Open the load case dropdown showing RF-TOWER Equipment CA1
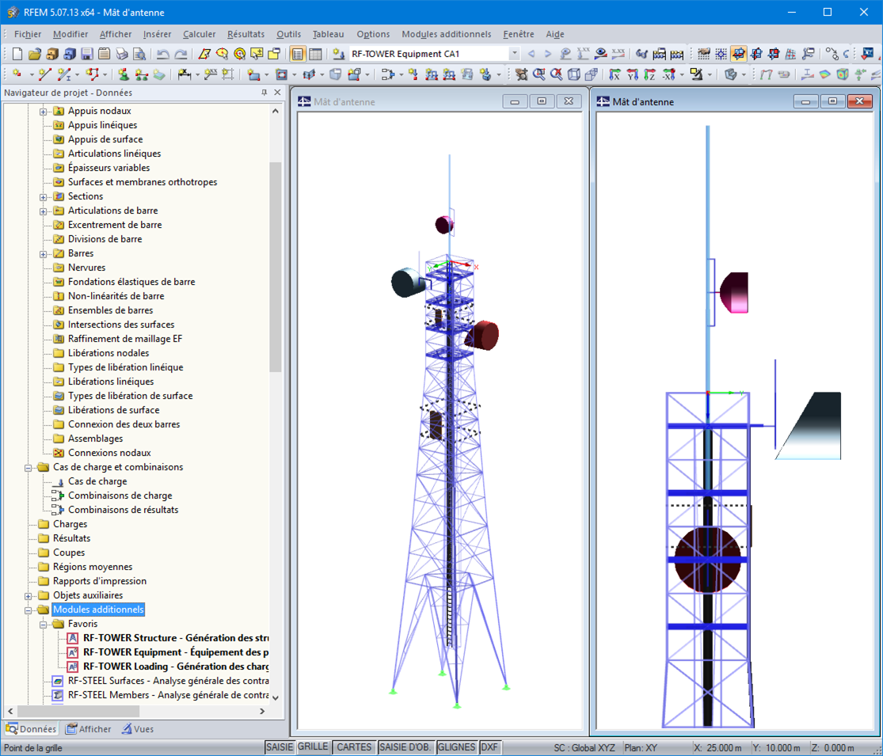This screenshot has width=883, height=756. click(x=514, y=53)
